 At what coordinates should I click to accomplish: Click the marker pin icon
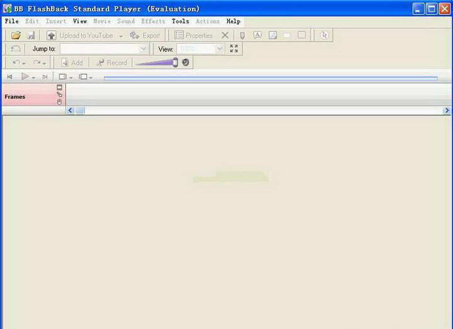coord(242,35)
